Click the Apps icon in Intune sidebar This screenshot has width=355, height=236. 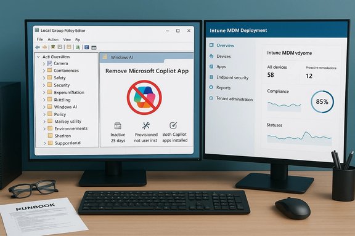click(x=211, y=66)
